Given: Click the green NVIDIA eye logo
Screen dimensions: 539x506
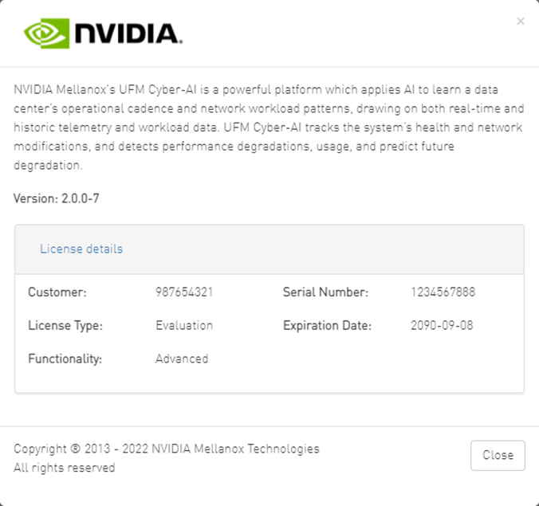Looking at the screenshot, I should (47, 33).
